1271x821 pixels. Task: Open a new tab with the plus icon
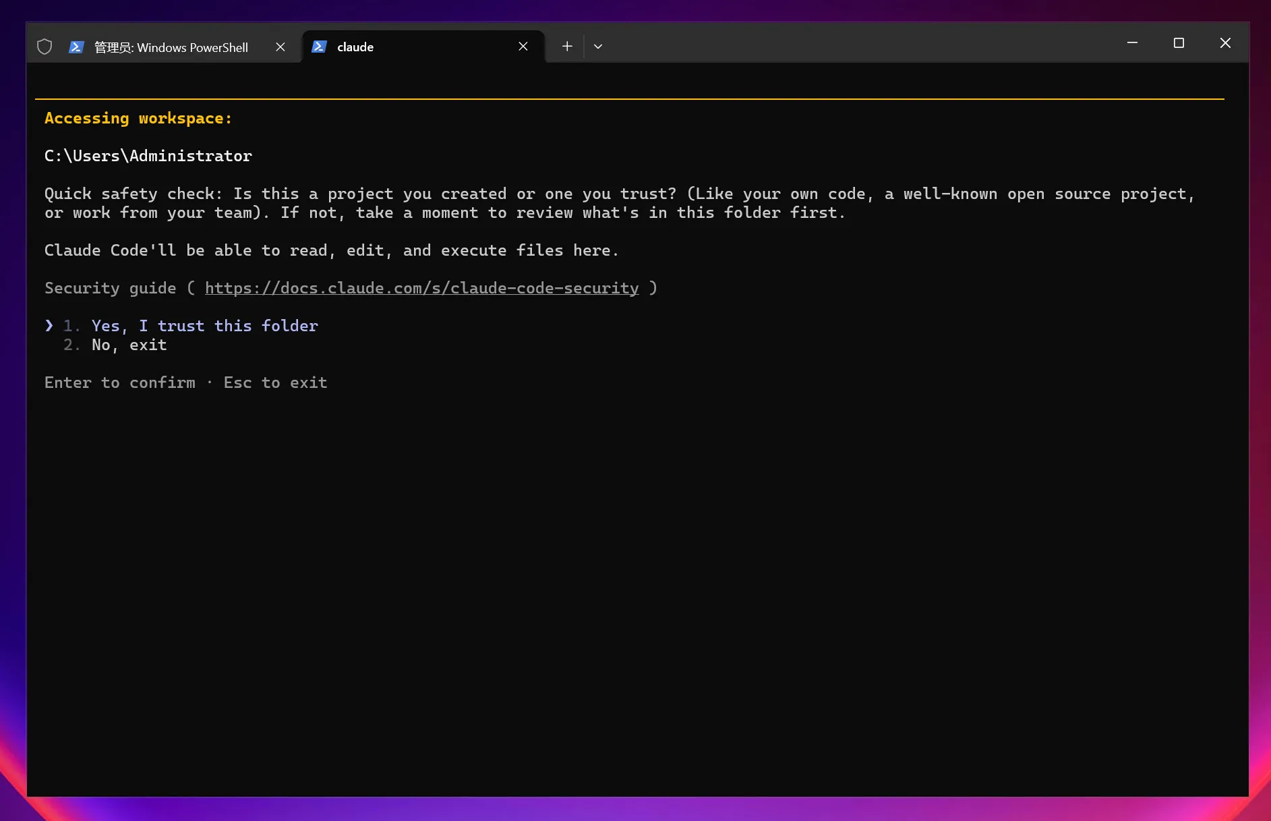tap(567, 47)
